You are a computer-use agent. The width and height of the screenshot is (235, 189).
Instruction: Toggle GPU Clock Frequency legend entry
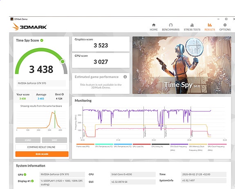tap(217, 147)
